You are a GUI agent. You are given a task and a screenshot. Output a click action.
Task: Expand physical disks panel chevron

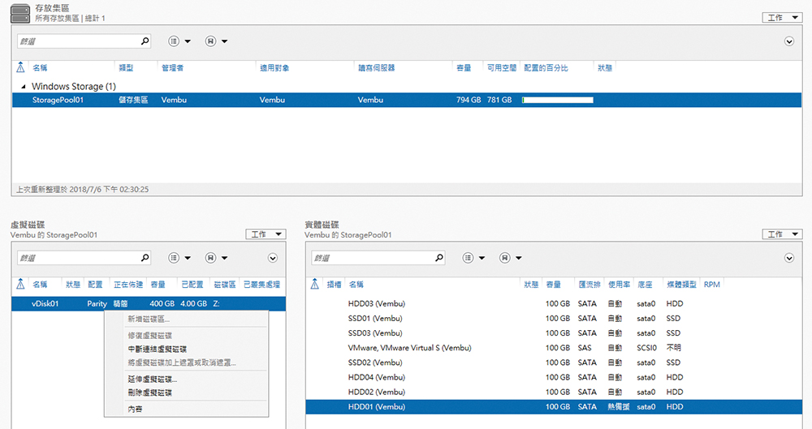pyautogui.click(x=788, y=258)
